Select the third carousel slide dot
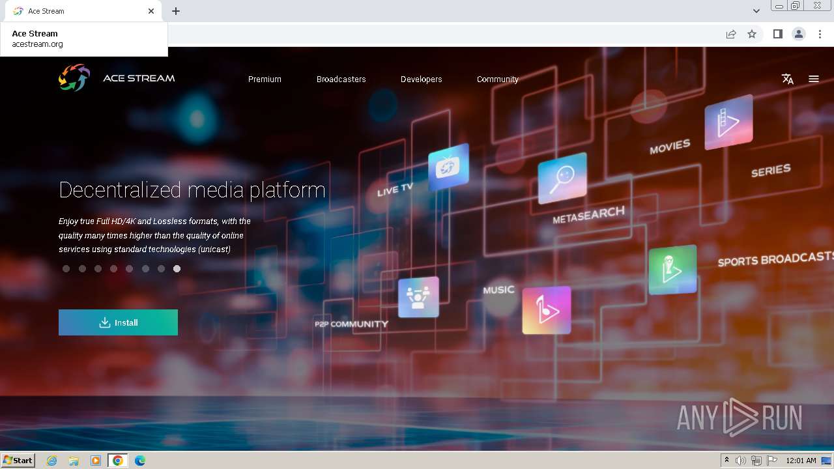Screen dimensions: 834x469 tap(98, 268)
